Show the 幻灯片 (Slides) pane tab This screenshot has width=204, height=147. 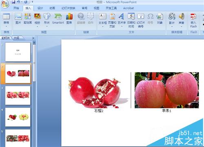[6, 38]
